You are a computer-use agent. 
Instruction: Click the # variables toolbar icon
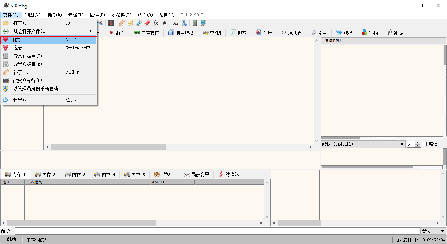pos(165,23)
